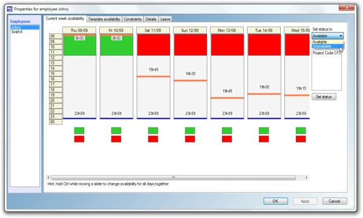Click green swatch under Wed 15/09

coord(301,130)
